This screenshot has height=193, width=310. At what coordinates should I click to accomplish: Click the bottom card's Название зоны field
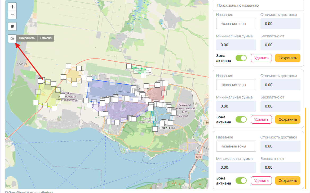pos(236,146)
